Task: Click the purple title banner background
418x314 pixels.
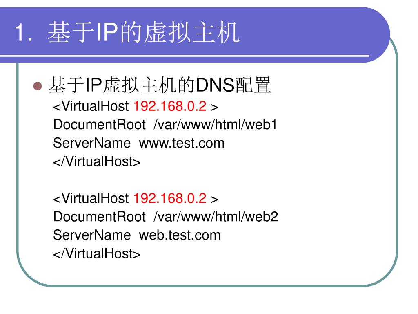Action: pyautogui.click(x=307, y=29)
